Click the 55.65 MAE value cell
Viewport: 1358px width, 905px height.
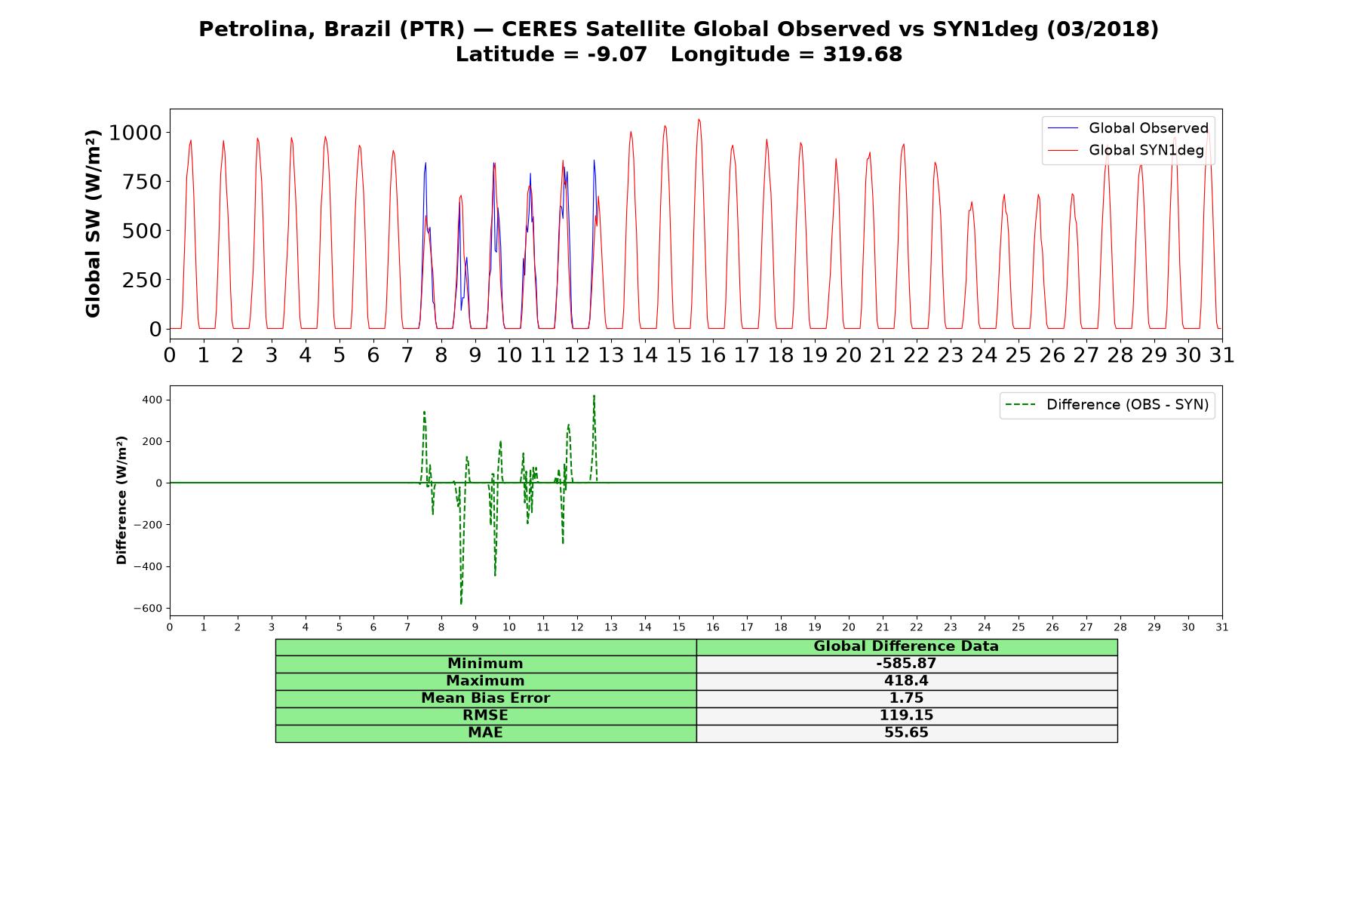(906, 733)
